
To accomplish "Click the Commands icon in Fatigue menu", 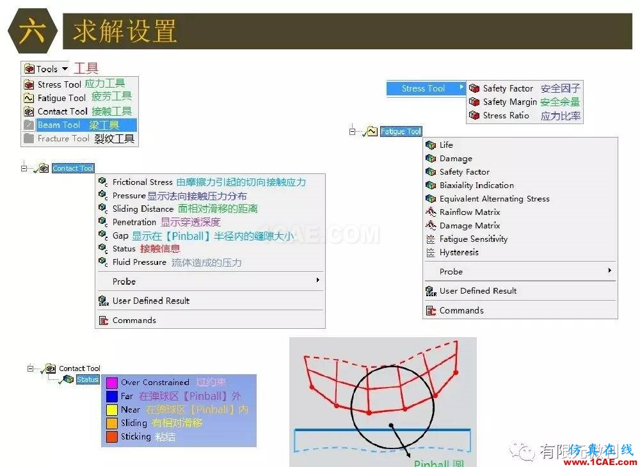I will coord(431,310).
